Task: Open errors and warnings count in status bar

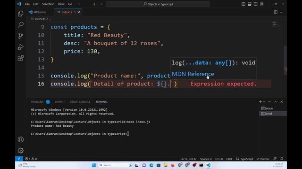Action: pyautogui.click(x=31, y=159)
